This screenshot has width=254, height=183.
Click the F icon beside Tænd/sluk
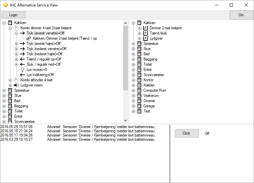pyautogui.click(x=146, y=33)
